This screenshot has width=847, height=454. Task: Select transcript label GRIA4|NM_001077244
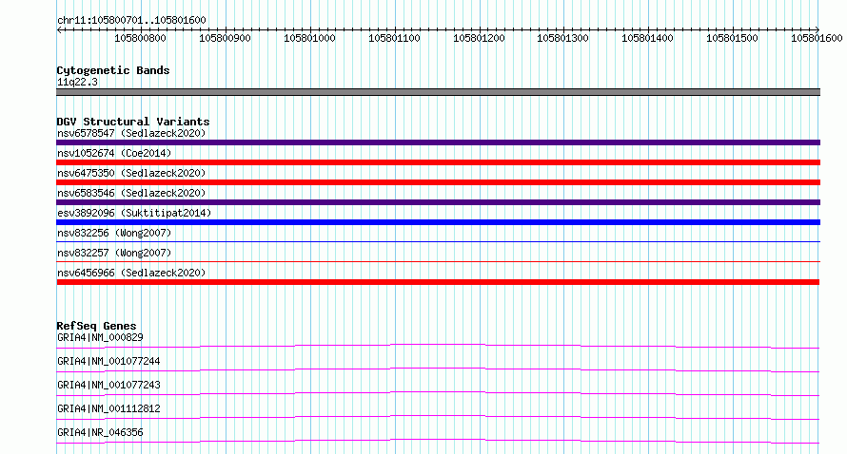[x=108, y=361]
